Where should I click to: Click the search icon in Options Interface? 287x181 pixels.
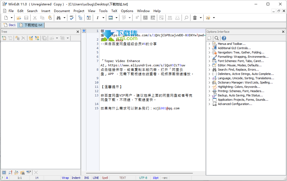[216, 38]
